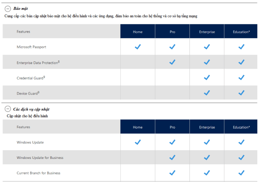Click the Device Guard feature label

tap(28, 93)
